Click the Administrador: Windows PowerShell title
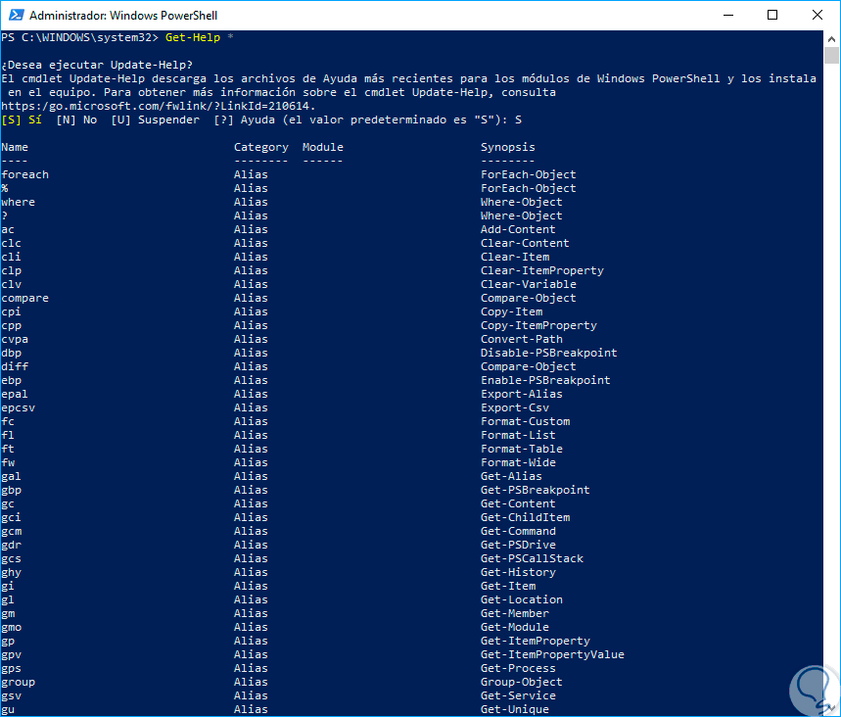 coord(123,16)
